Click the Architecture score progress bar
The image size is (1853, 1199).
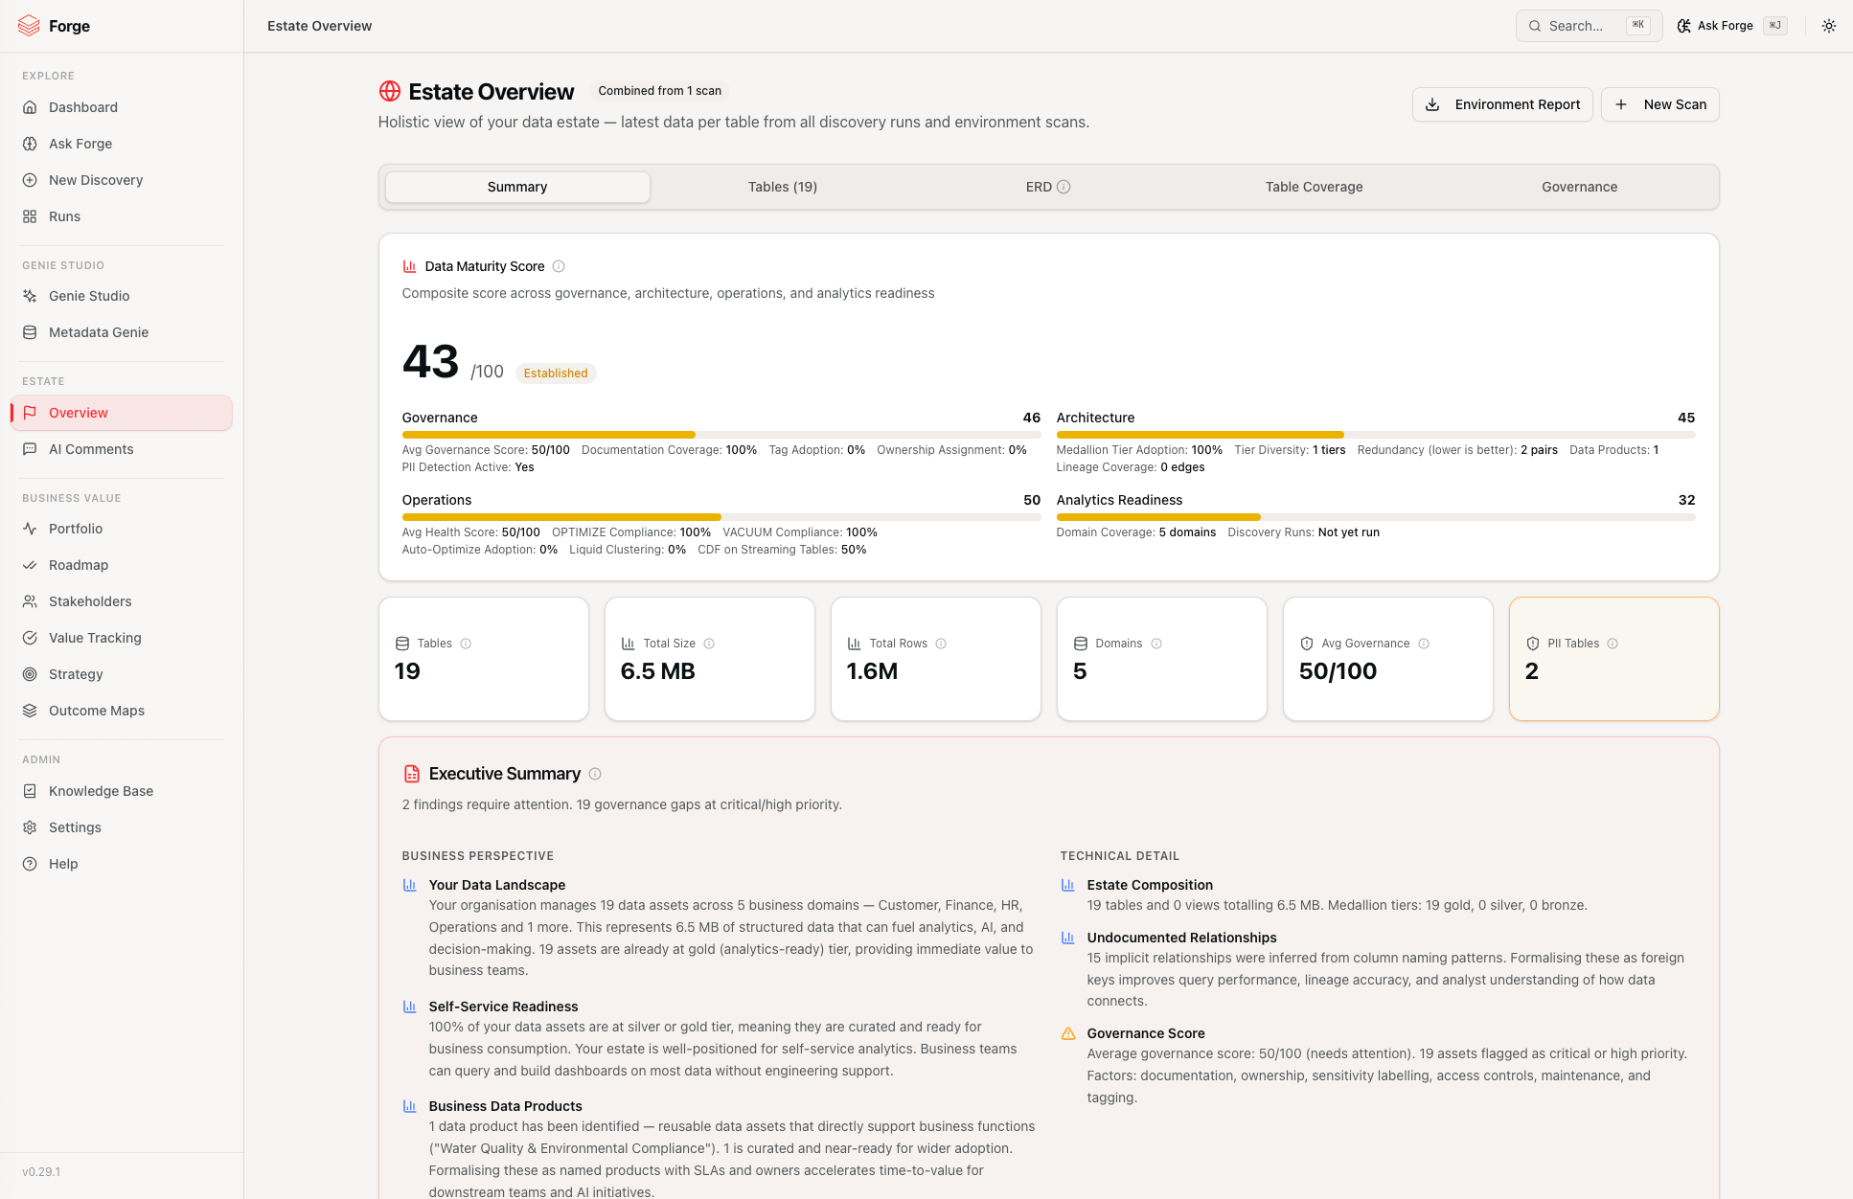point(1376,435)
